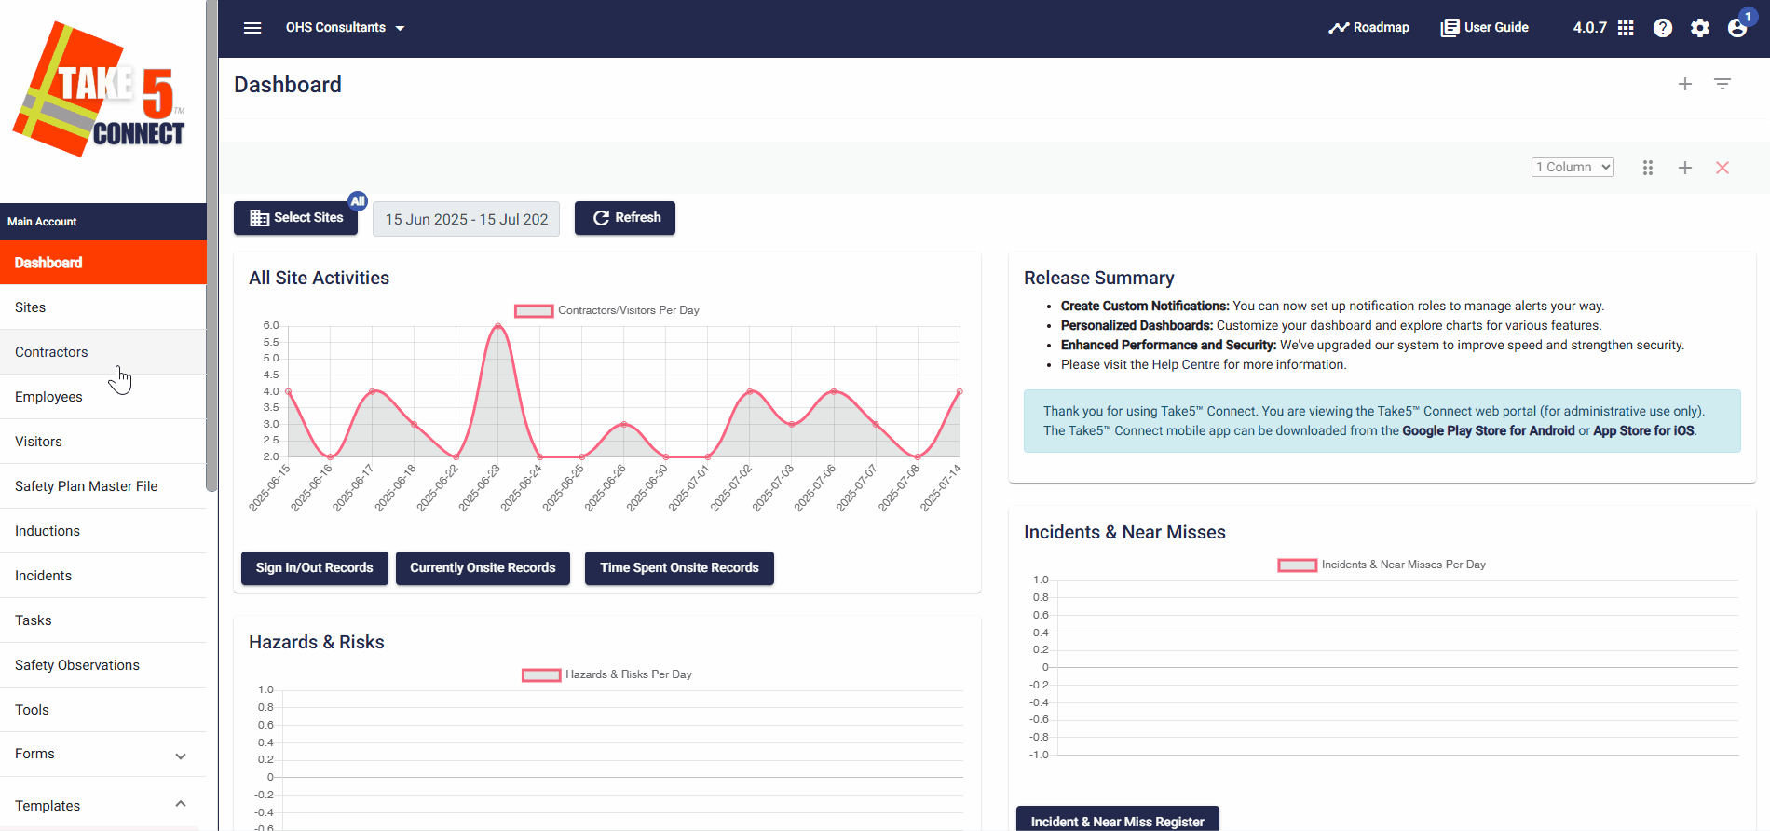The image size is (1770, 831).
Task: Open the user account profile icon
Action: pyautogui.click(x=1738, y=27)
